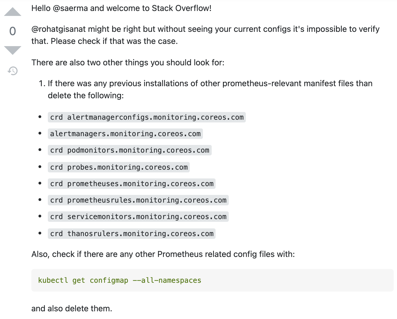Click the crd podmonitors.monitoring.coreos.com code
This screenshot has width=397, height=319.
(x=129, y=150)
